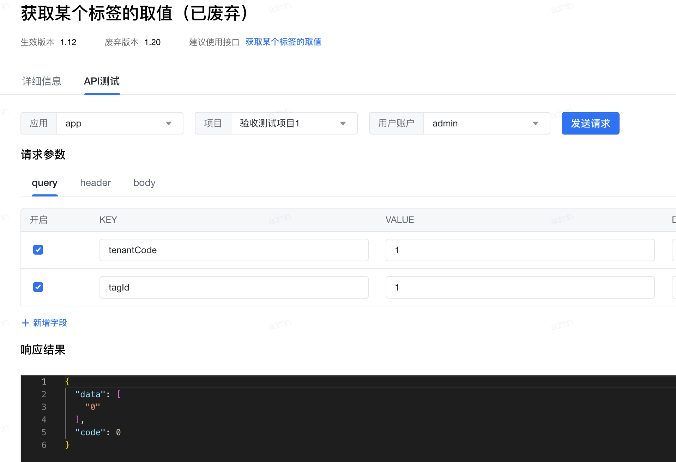Screen dimensions: 676x462
Task: Edit the tagId key field
Action: coord(234,287)
